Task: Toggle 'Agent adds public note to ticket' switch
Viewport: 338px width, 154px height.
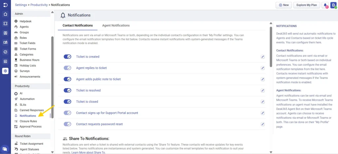Action: (x=67, y=79)
